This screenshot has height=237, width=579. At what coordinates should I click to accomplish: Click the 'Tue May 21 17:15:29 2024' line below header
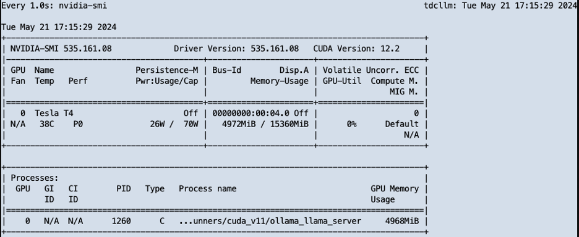click(59, 27)
